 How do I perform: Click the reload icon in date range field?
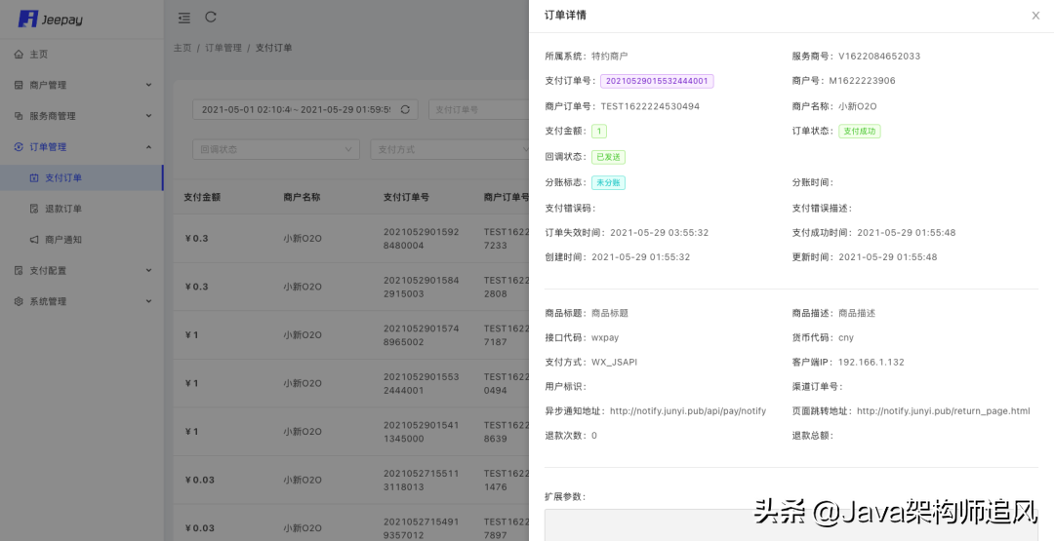coord(405,109)
